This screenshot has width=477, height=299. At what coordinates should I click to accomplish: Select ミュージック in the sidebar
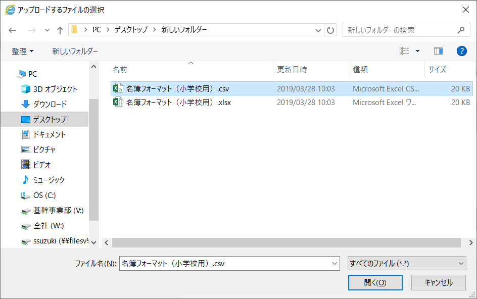tap(49, 180)
